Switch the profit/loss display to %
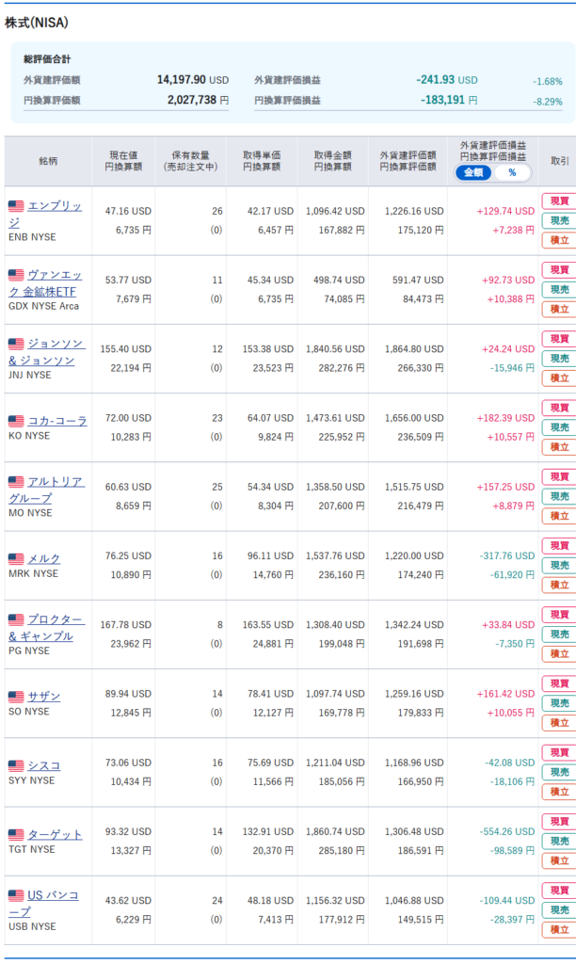Image resolution: width=576 pixels, height=964 pixels. coord(512,173)
